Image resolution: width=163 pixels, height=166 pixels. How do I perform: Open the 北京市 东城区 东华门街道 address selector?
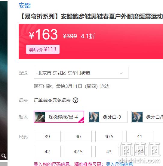81,73
